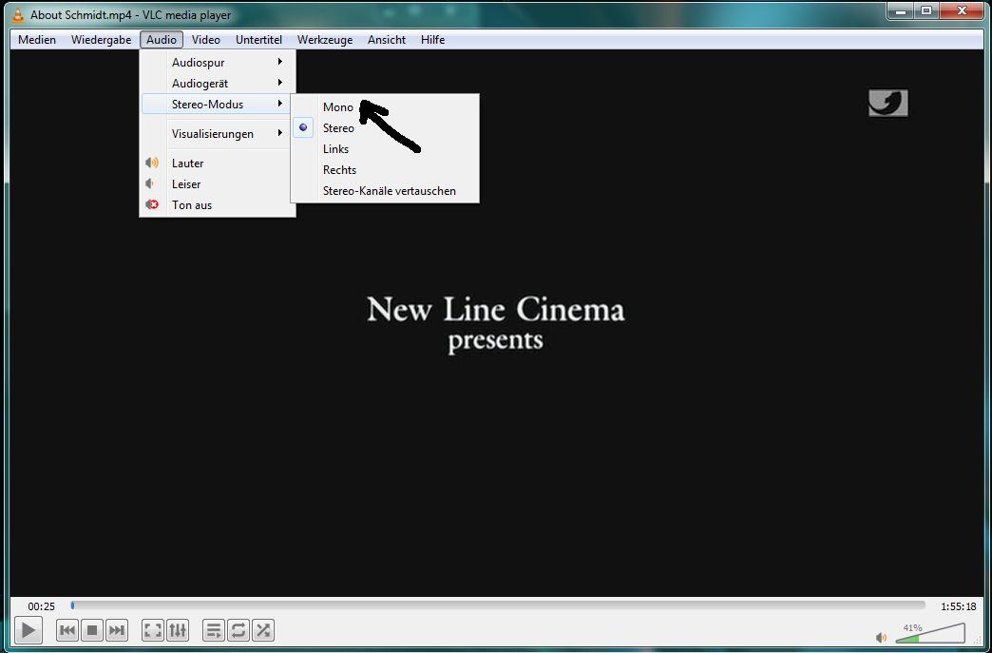Stop playback with the stop button
992x653 pixels.
(92, 630)
